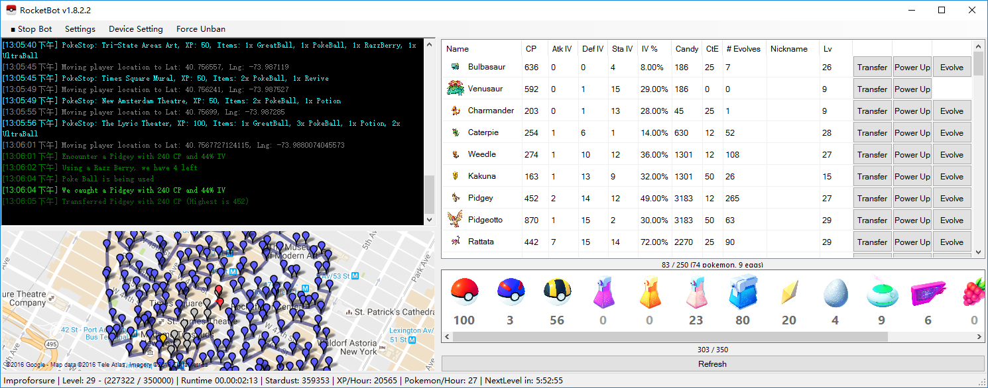Click Force Unban in the menu bar
Viewport: 988px width, 388px height.
click(x=201, y=29)
